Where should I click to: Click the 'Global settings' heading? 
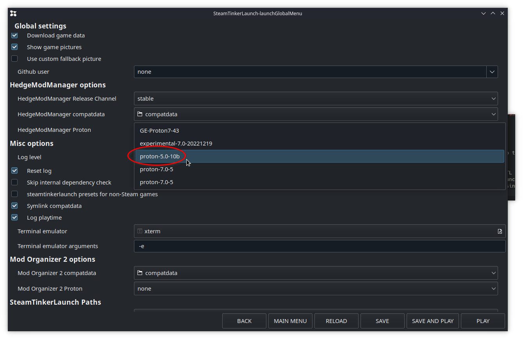(40, 26)
